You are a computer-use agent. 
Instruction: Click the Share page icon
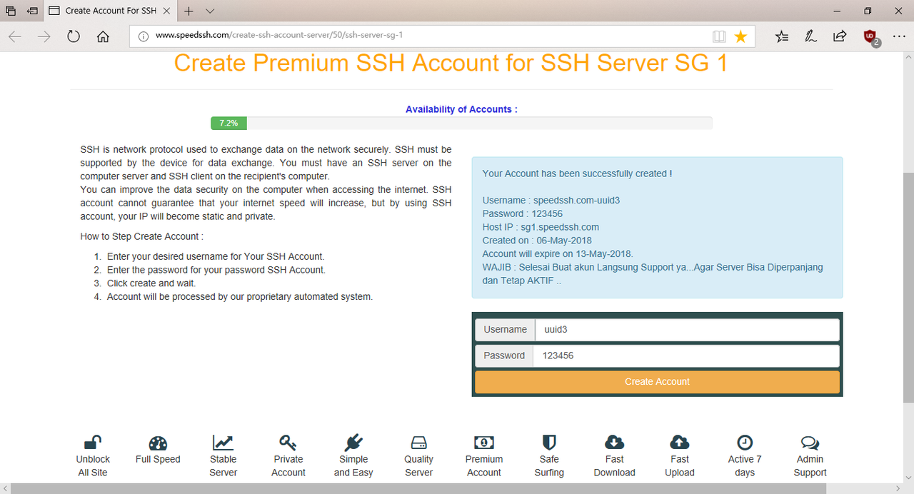(x=840, y=36)
